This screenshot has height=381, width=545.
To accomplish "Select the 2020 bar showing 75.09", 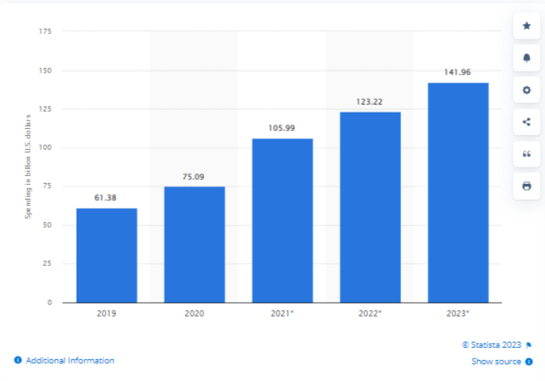I will 194,244.
